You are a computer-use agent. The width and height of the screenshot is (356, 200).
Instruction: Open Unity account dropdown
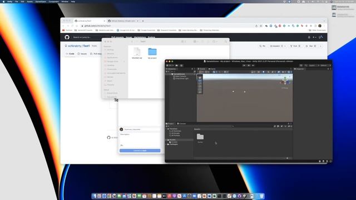[170, 66]
